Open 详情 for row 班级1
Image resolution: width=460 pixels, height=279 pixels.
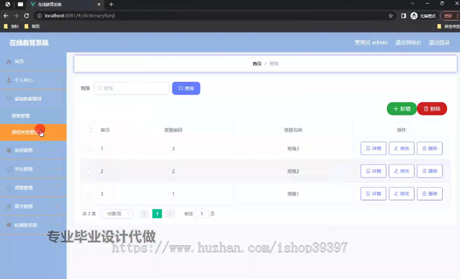pos(373,194)
